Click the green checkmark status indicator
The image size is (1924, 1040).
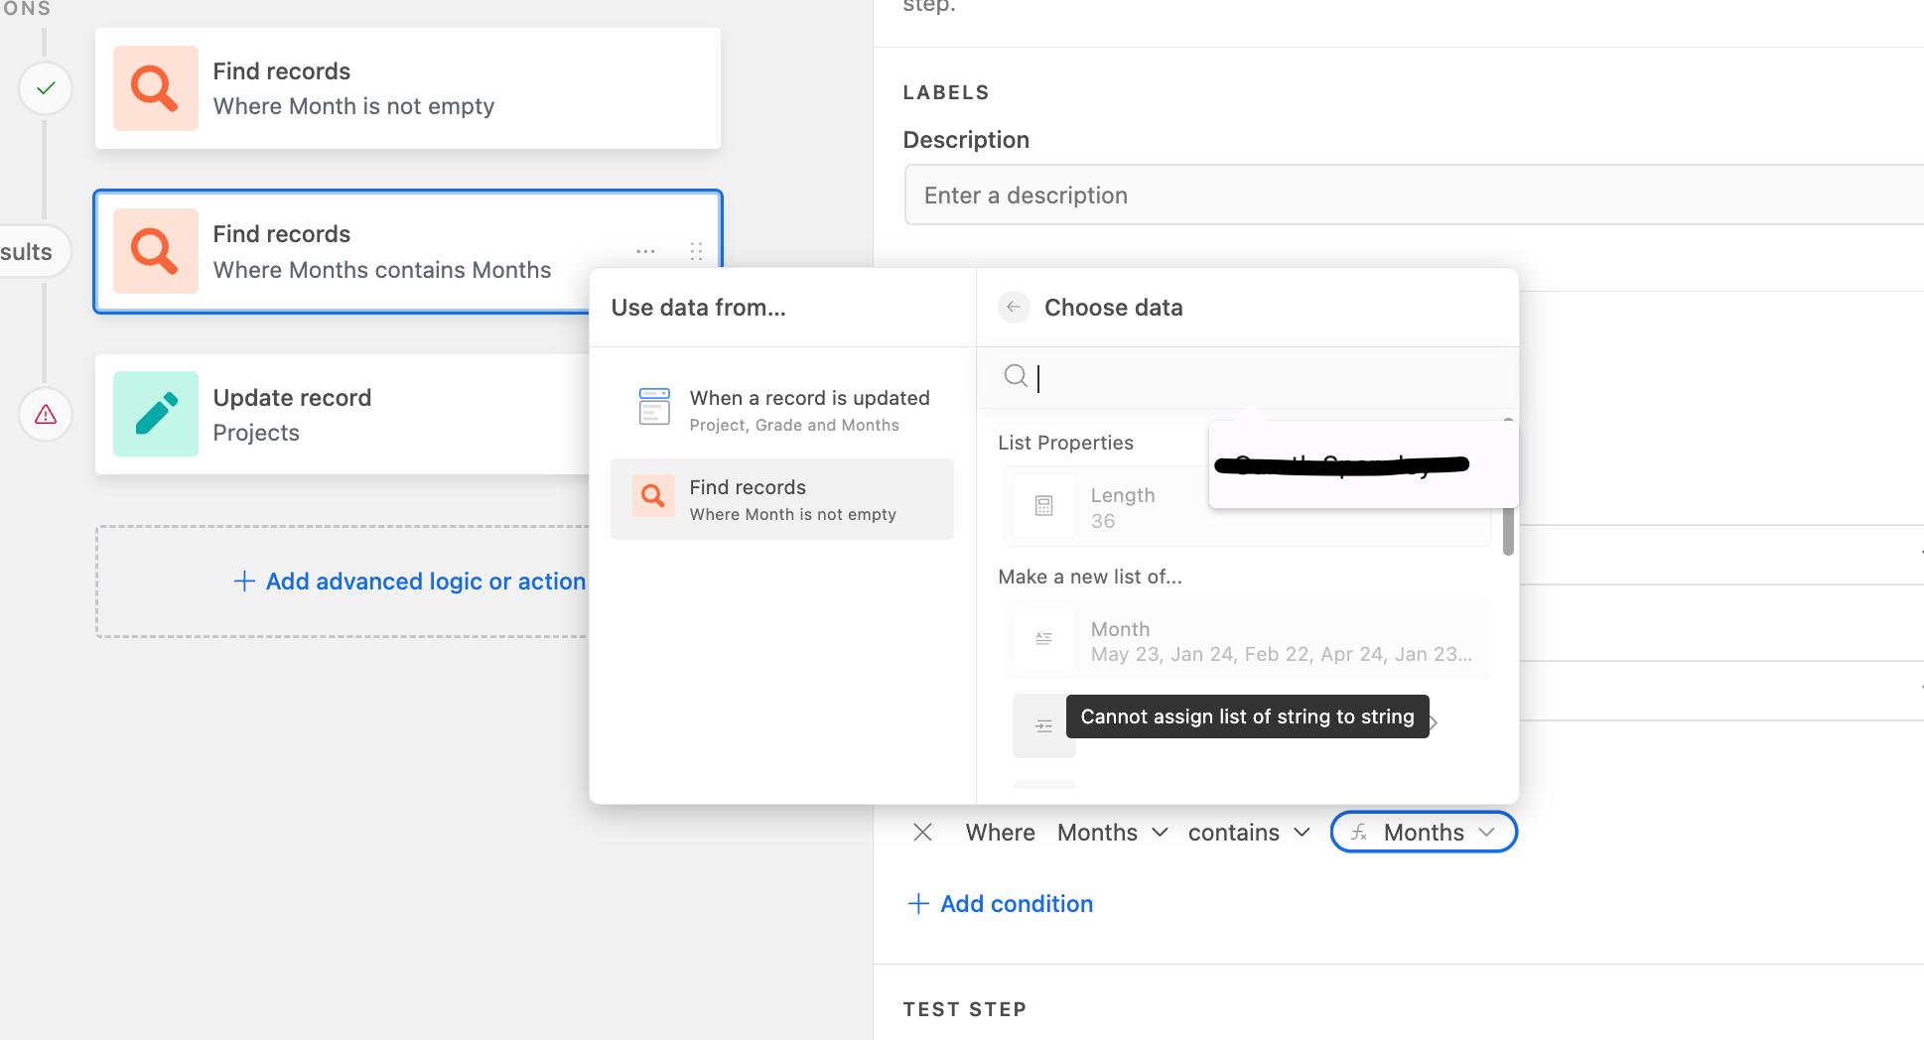coord(46,88)
